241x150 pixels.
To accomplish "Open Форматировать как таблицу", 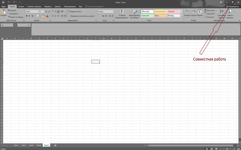I will click(134, 14).
